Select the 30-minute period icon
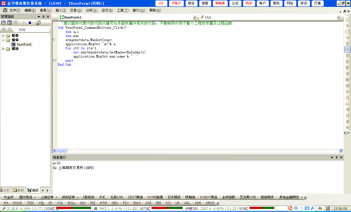 [x=347, y=80]
